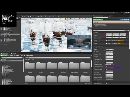130x97 pixels.
Task: Toggle the Constrain Aspect Ratio checkbox
Action: (x=106, y=84)
